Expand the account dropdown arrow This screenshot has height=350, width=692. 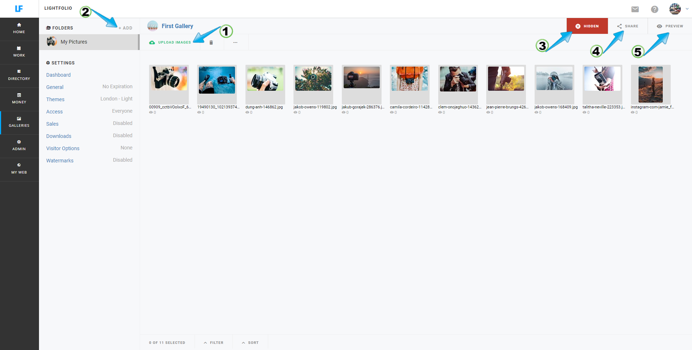coord(687,9)
